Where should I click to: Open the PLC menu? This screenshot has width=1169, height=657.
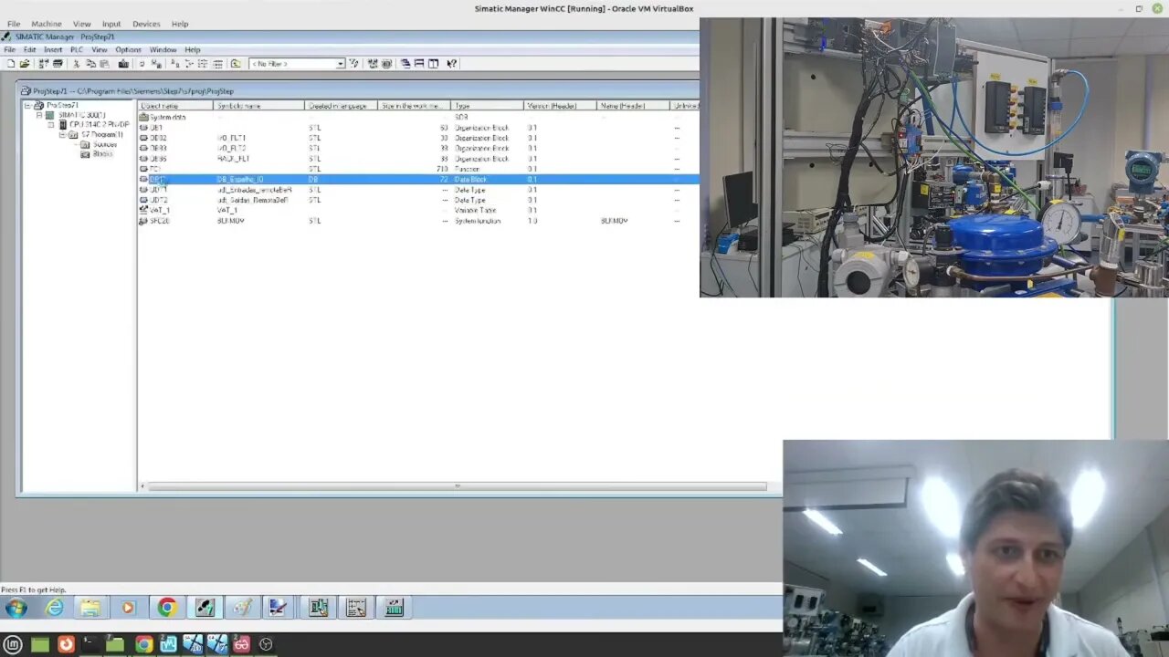pyautogui.click(x=77, y=49)
